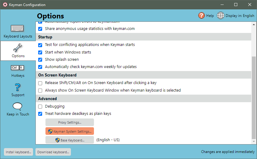257x159 pixels.
Task: Click the orange Help question icon
Action: pyautogui.click(x=202, y=15)
